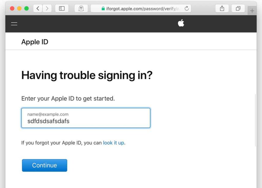This screenshot has height=188, width=262.
Task: Click the Safari back arrow button
Action: click(38, 8)
